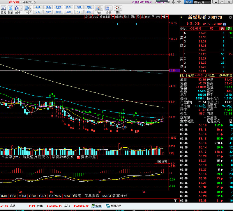This screenshot has height=211, width=233.
Task: Open the 新股 new-stock icon
Action: click(x=10, y=8)
